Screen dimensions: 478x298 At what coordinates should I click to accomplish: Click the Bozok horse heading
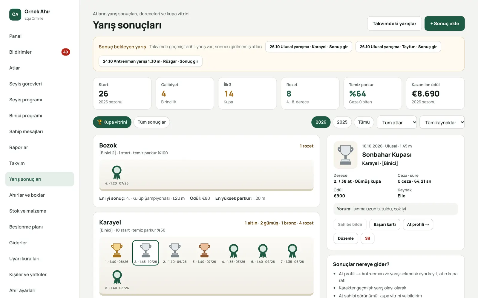(108, 145)
